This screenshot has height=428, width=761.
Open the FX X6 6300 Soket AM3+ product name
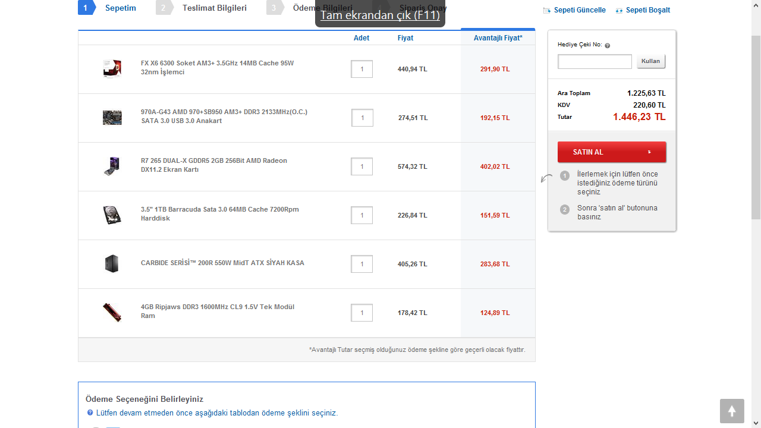coord(217,68)
